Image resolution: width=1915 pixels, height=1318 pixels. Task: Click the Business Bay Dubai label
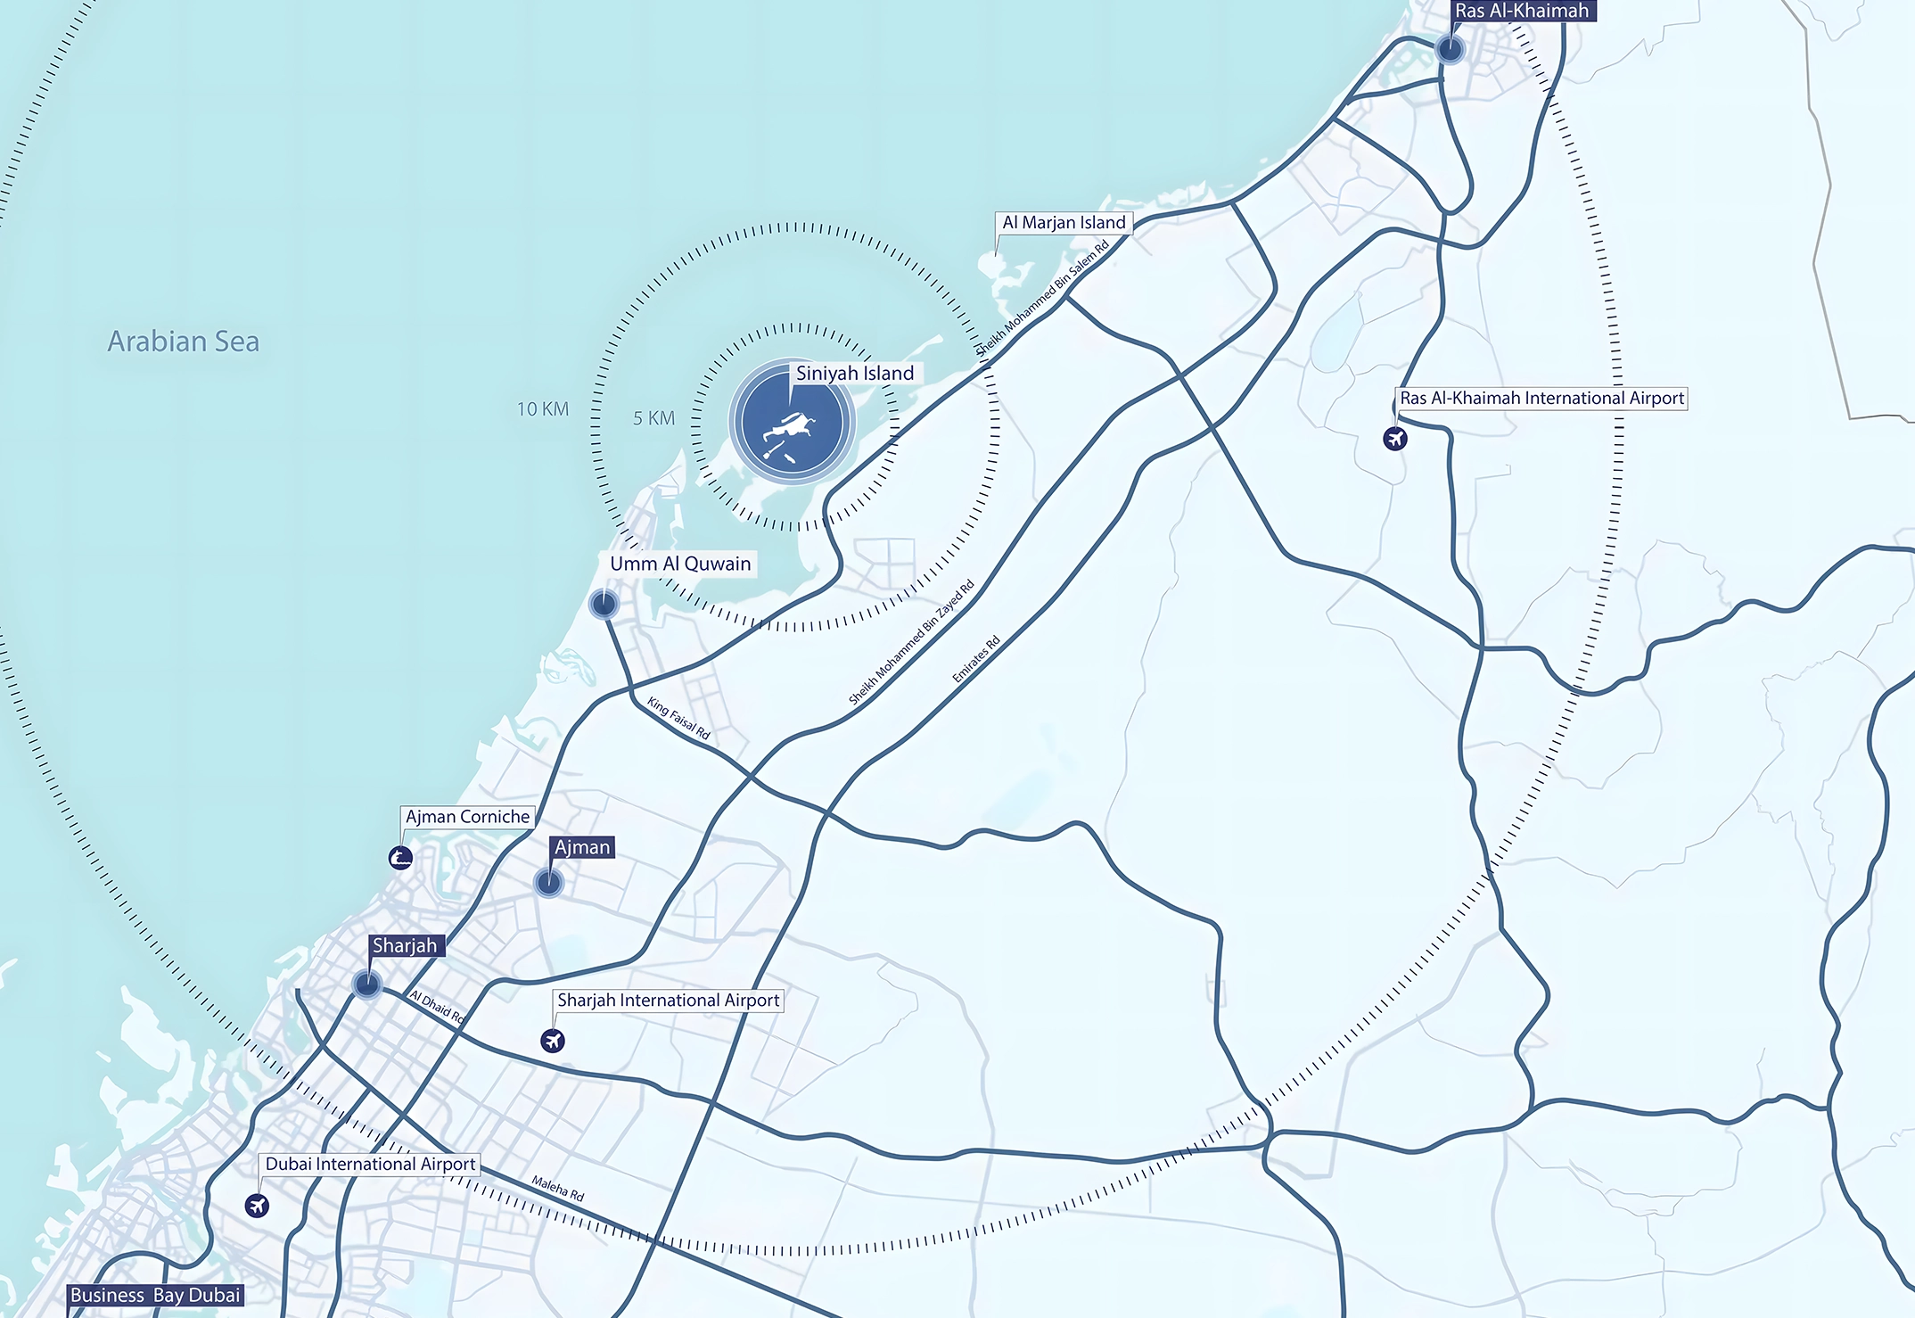coord(155,1295)
